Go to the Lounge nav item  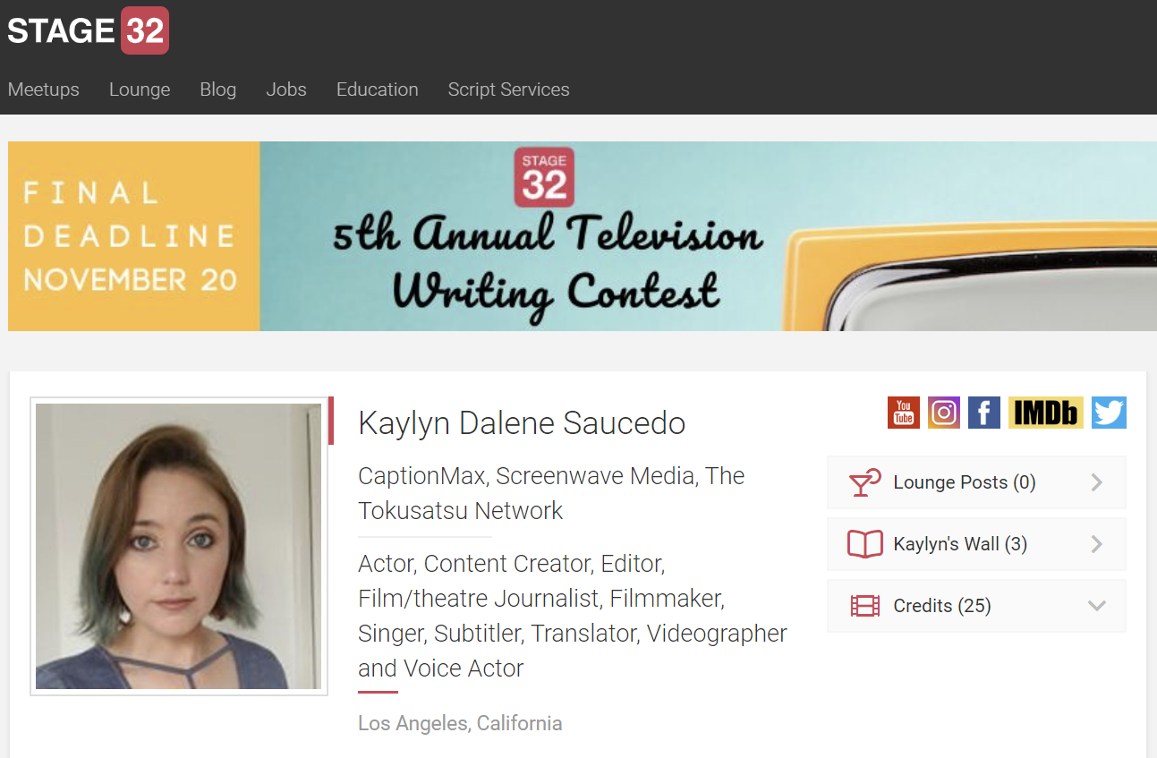tap(140, 89)
